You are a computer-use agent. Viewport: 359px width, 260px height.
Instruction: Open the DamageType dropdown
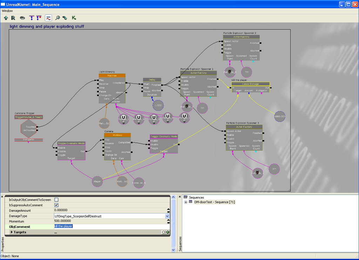pos(167,216)
